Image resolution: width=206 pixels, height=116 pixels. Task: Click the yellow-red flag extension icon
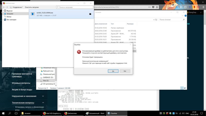click(x=194, y=7)
